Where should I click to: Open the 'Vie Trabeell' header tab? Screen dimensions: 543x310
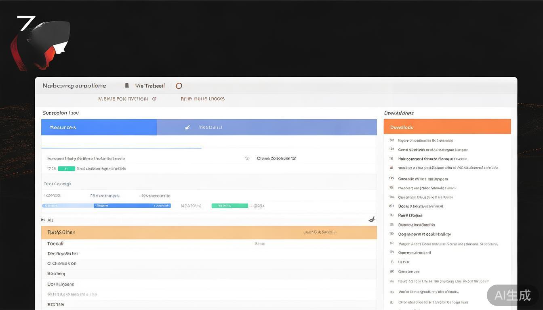[150, 86]
